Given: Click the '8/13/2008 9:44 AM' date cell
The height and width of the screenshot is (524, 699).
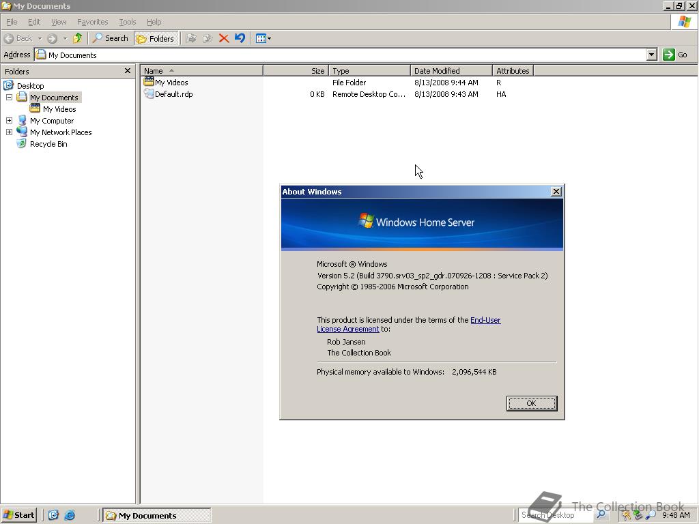Looking at the screenshot, I should (446, 83).
